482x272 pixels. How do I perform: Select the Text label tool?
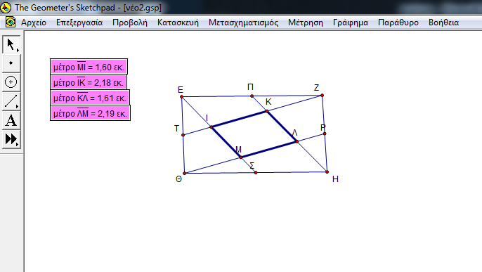[x=11, y=120]
